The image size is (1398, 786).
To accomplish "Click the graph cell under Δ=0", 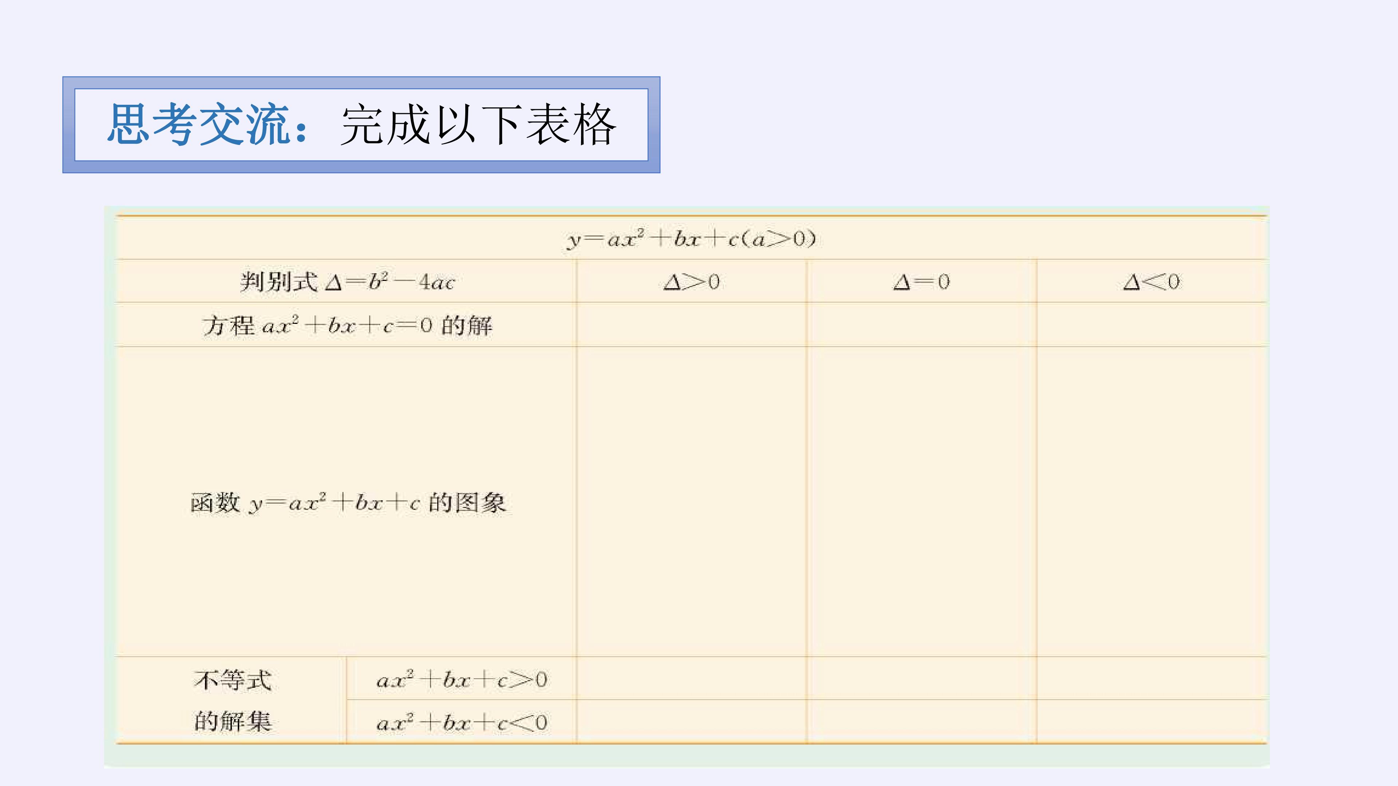I will 921,501.
